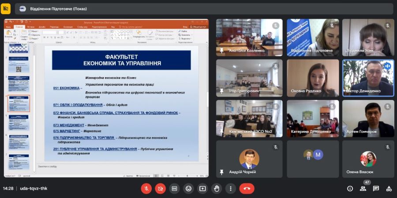Expand the Раздел section dropdown
The image size is (397, 198).
click(34, 38)
